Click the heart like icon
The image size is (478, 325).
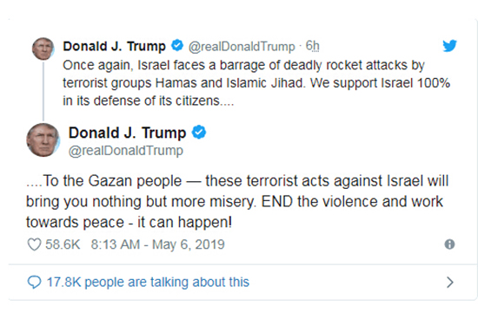[34, 244]
